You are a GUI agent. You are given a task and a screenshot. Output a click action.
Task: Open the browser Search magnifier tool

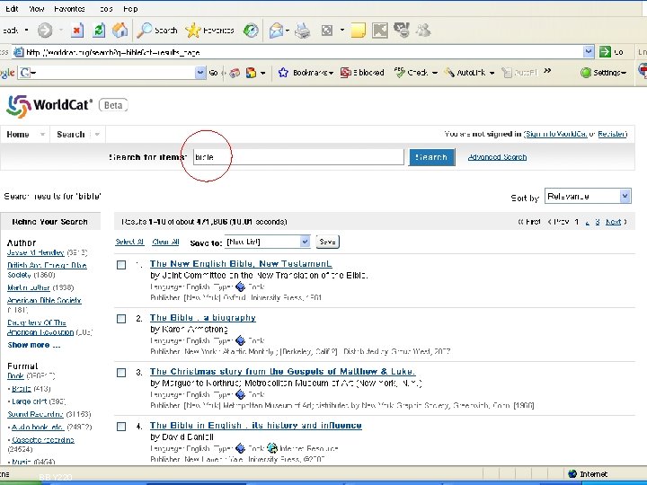(156, 31)
